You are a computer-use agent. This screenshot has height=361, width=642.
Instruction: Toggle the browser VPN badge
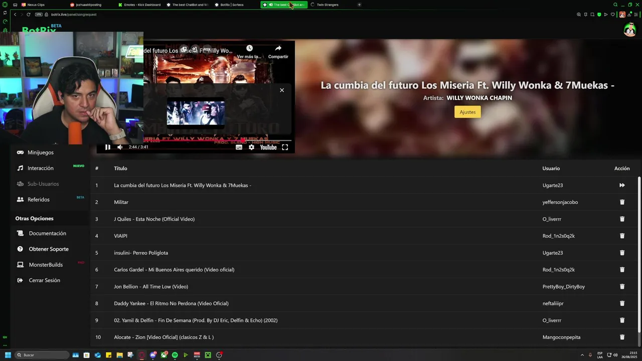click(39, 15)
